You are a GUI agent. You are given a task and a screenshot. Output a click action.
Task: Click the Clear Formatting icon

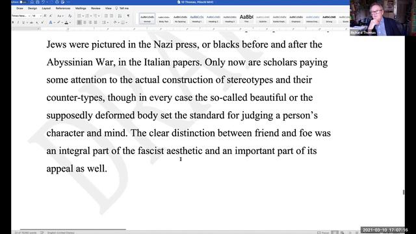coord(70,16)
